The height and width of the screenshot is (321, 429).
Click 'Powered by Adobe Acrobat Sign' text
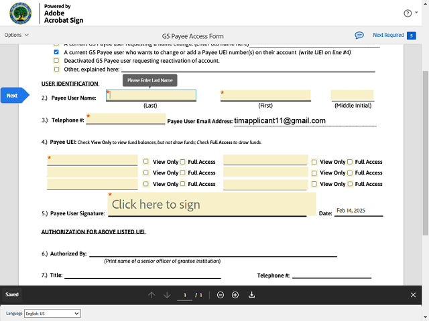pos(64,13)
